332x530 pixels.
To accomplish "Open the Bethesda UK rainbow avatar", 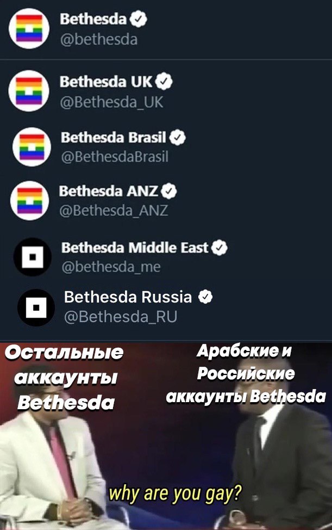I will pyautogui.click(x=29, y=90).
